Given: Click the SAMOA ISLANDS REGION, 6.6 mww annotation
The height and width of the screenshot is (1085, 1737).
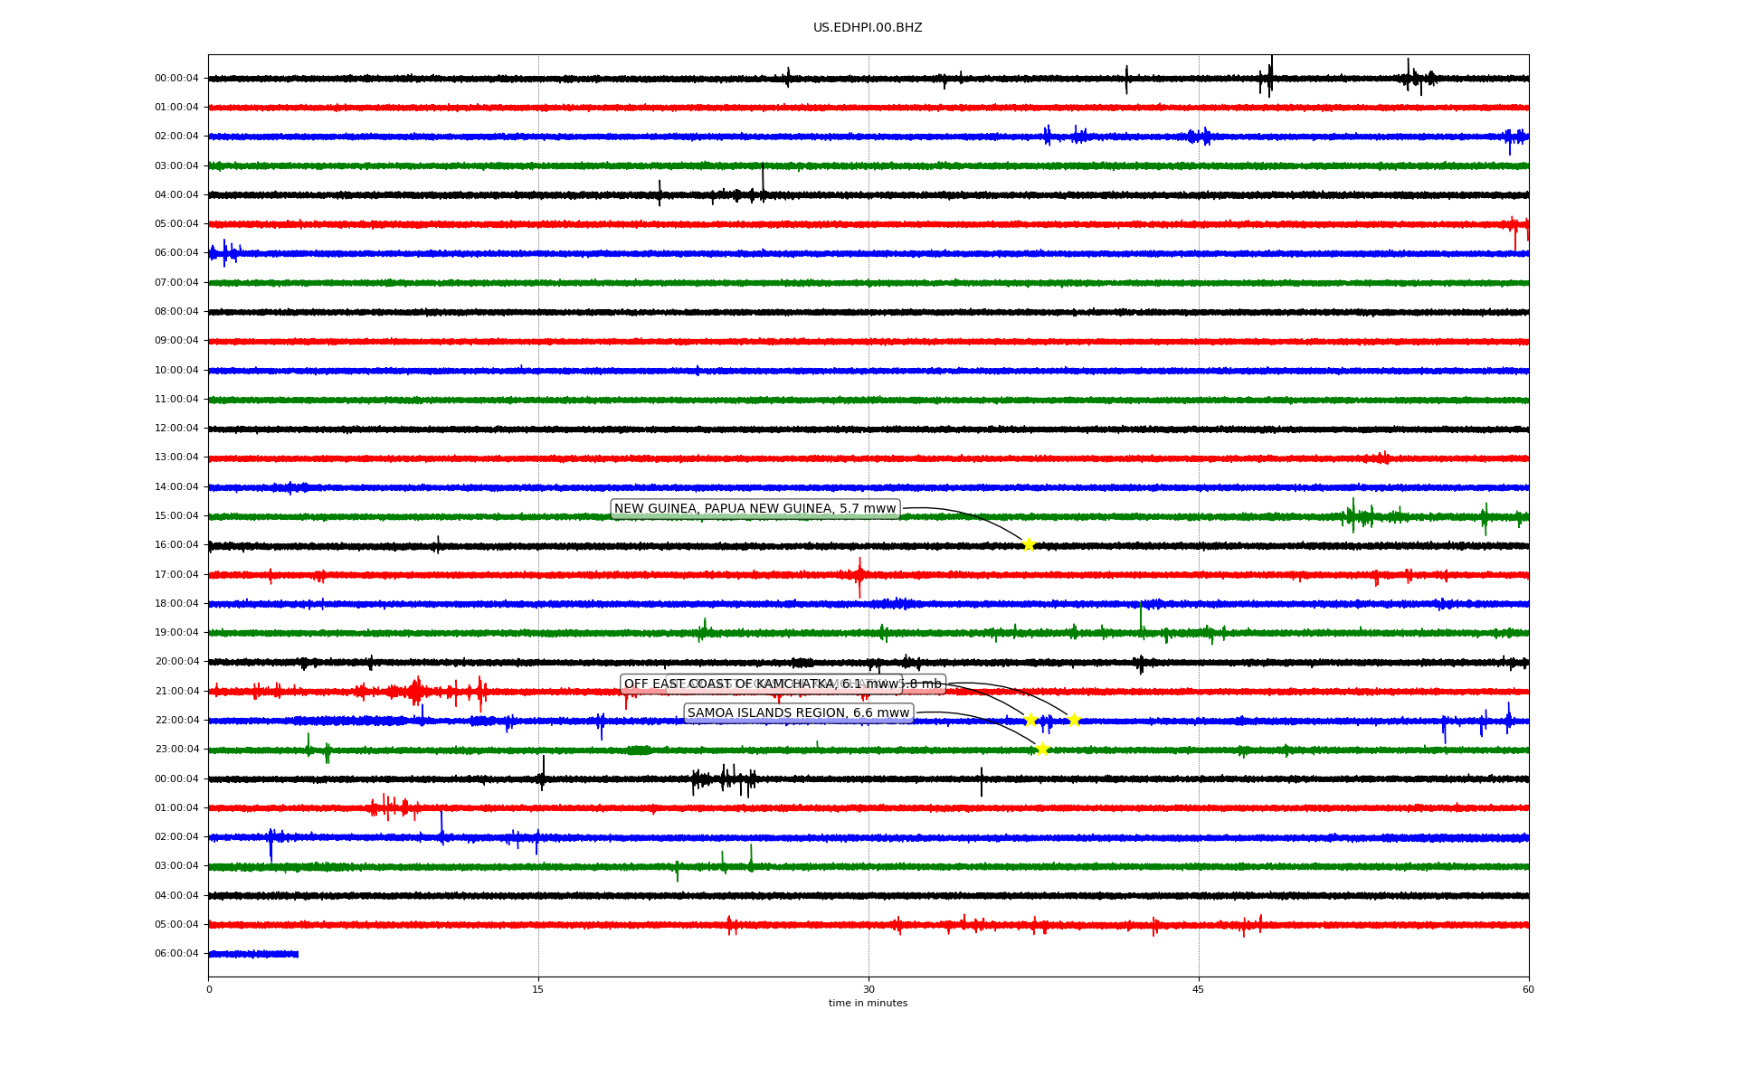Looking at the screenshot, I should [799, 713].
